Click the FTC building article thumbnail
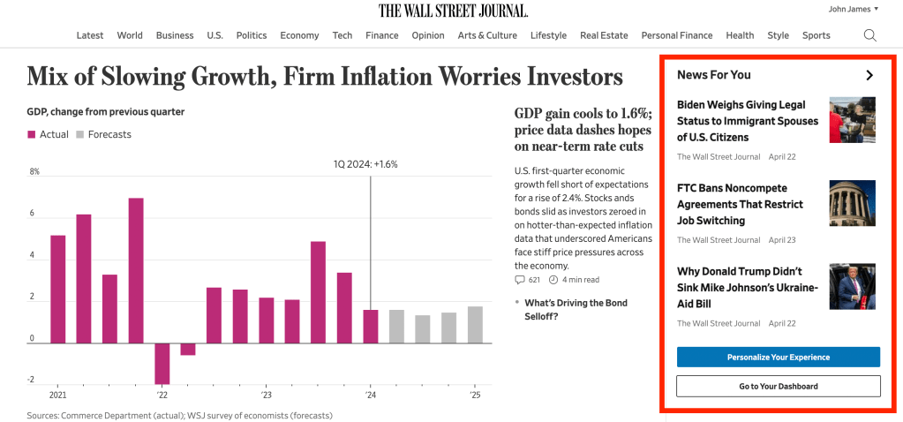The height and width of the screenshot is (422, 903). pyautogui.click(x=852, y=203)
